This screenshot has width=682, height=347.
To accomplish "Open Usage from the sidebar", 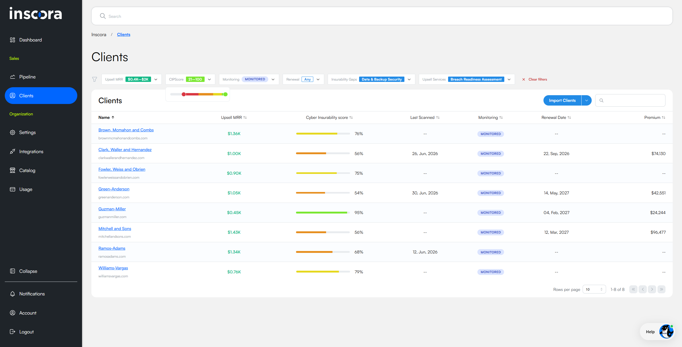I will pyautogui.click(x=41, y=189).
